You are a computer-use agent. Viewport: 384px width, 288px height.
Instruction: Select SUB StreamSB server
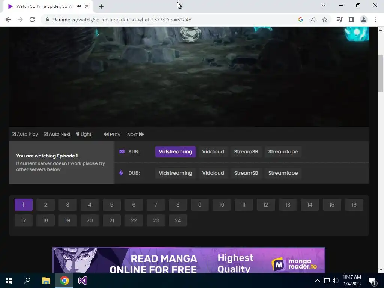[x=246, y=151]
